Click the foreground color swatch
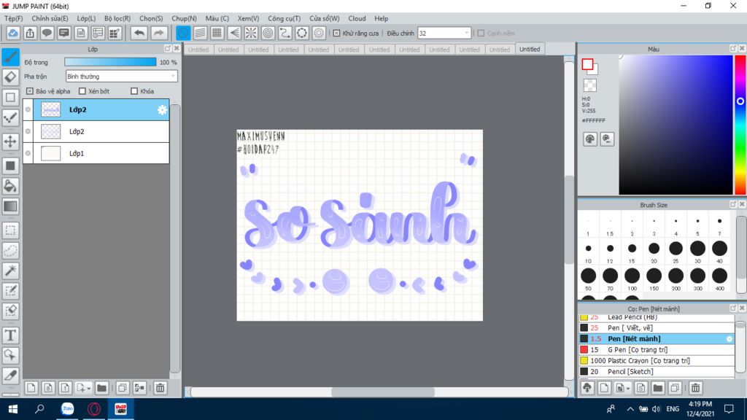747x420 pixels. tap(587, 64)
